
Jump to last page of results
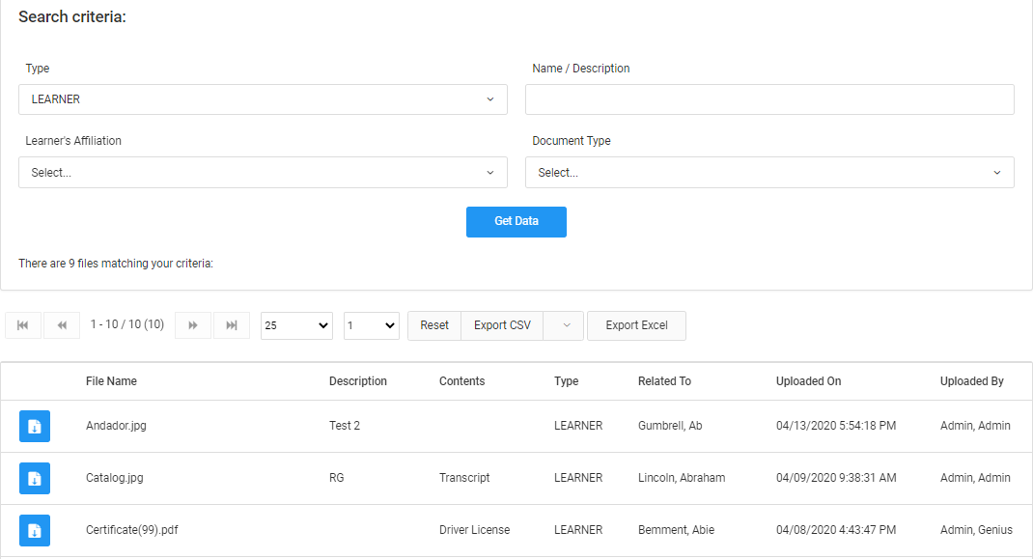point(232,325)
